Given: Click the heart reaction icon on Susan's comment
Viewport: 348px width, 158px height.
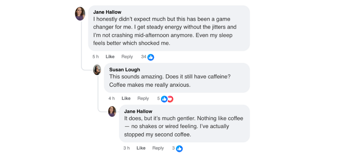Looking at the screenshot, I should click(170, 99).
